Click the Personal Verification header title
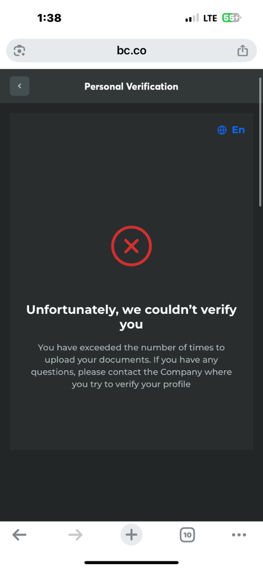Image resolution: width=263 pixels, height=569 pixels. [131, 86]
